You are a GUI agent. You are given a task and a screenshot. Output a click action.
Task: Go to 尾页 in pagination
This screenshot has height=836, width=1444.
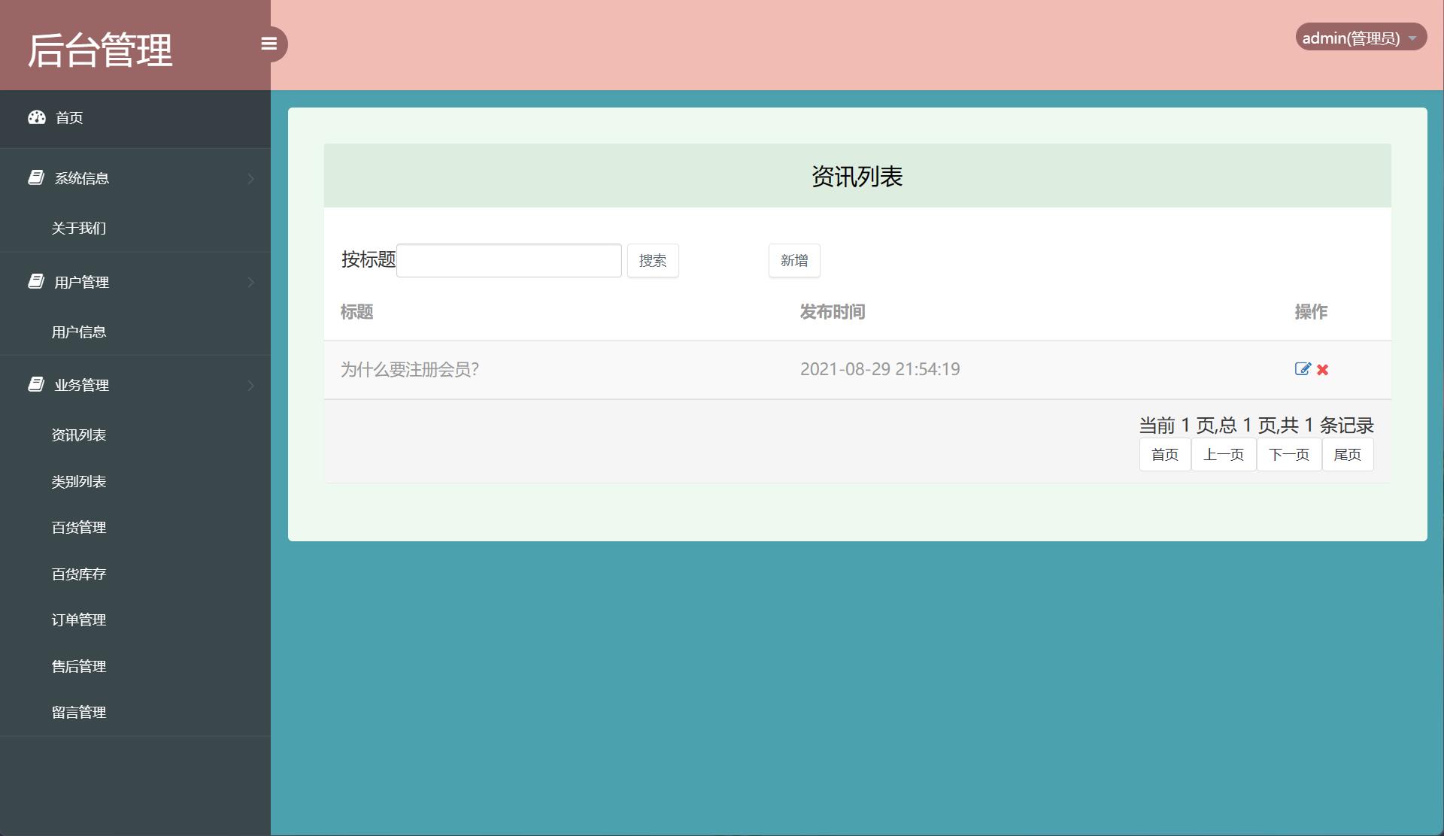click(x=1347, y=454)
